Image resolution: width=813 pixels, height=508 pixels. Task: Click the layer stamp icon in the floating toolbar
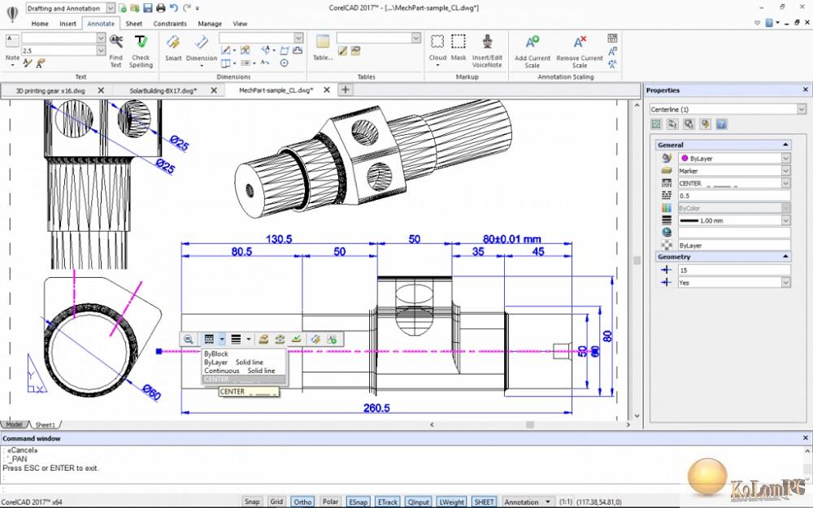263,340
